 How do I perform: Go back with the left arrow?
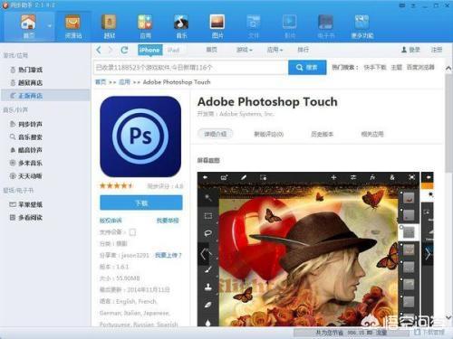[x=99, y=50]
